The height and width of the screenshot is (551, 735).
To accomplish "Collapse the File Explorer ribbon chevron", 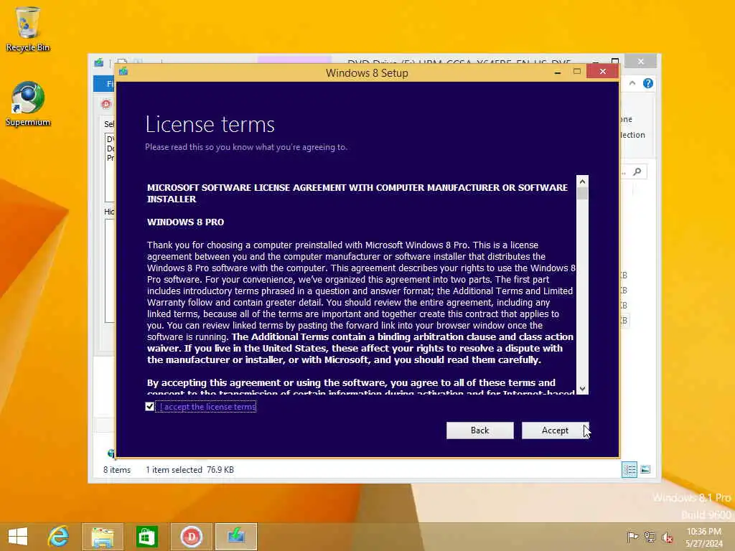I will coord(632,83).
